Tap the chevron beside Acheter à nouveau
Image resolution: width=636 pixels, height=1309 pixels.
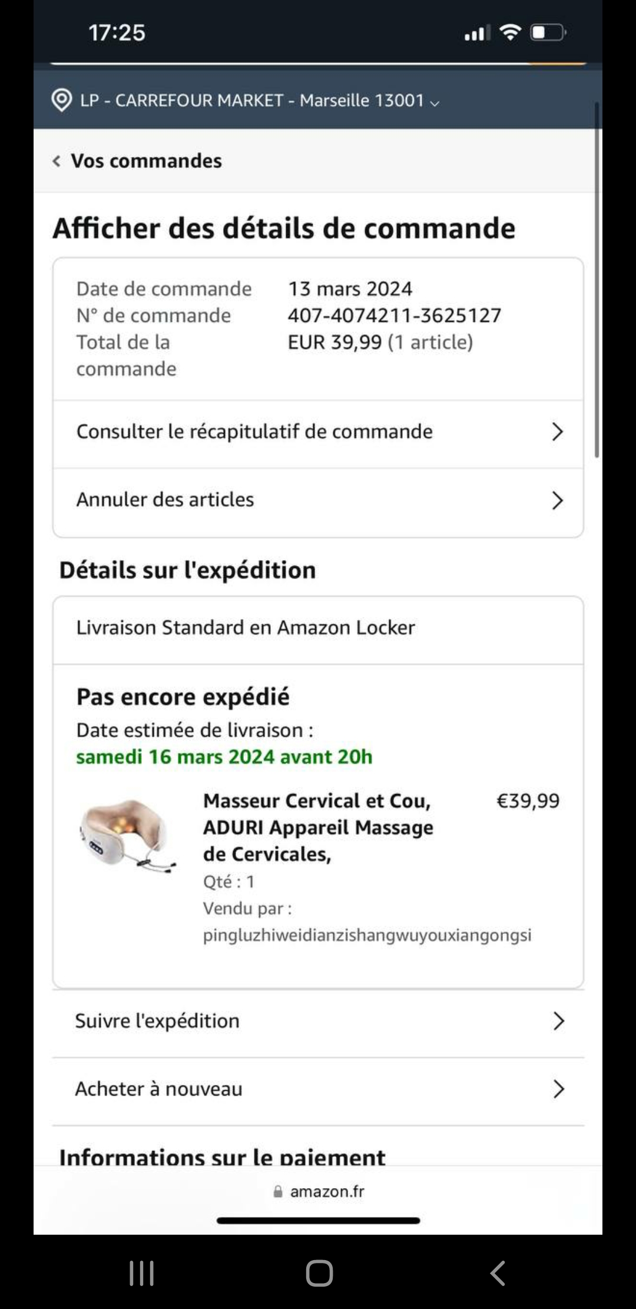point(558,1089)
